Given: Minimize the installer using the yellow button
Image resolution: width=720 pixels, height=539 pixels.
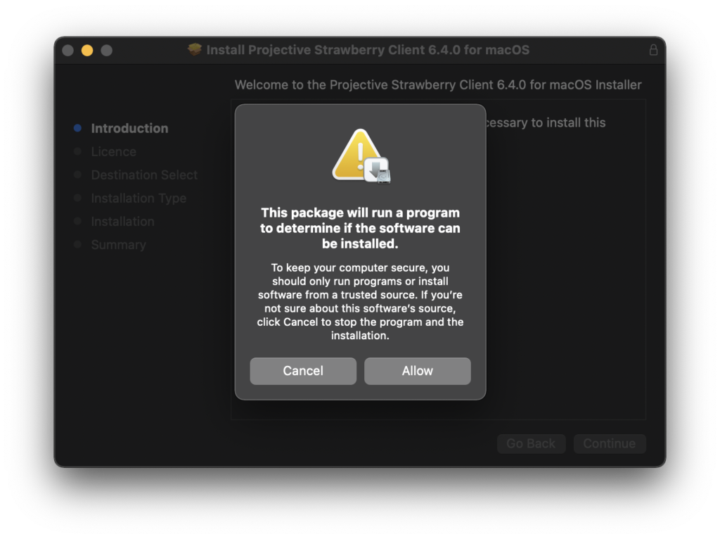Looking at the screenshot, I should point(87,50).
